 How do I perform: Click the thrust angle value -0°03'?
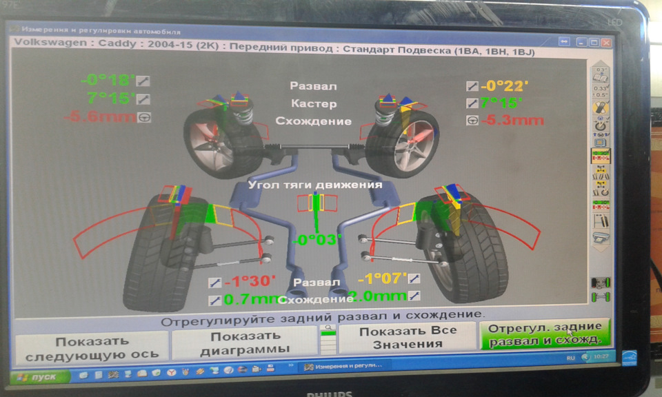pos(317,240)
